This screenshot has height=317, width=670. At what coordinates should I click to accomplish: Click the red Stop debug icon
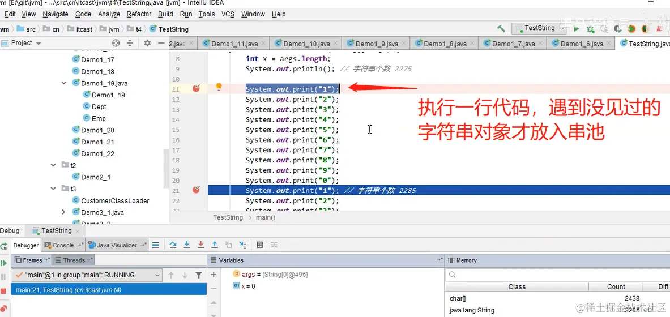coord(3,291)
